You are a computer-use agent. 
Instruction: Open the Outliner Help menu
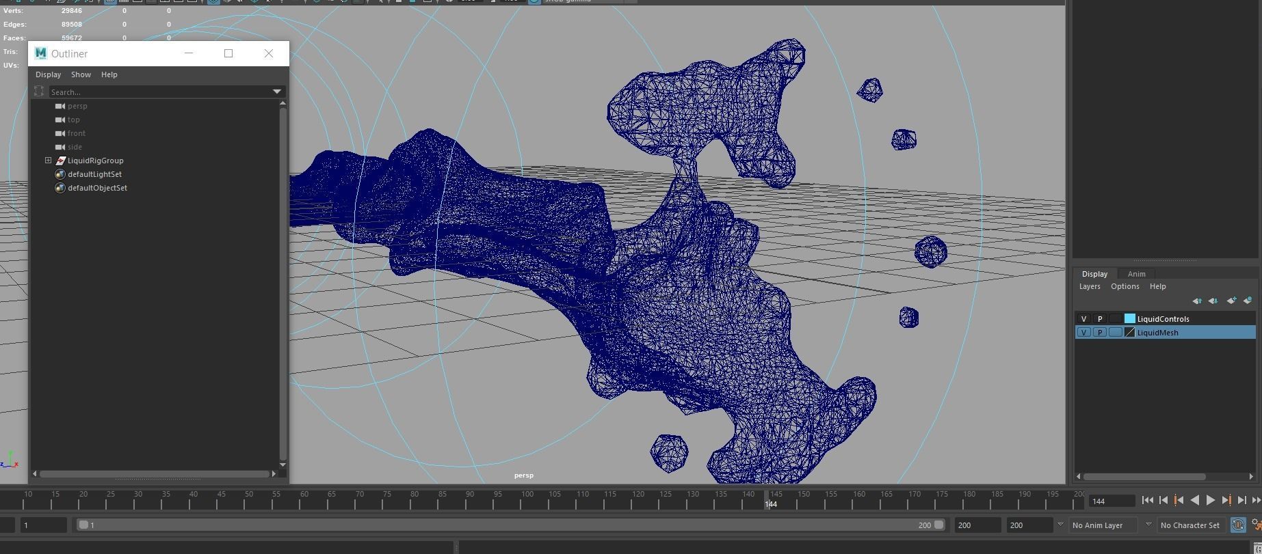pos(109,74)
